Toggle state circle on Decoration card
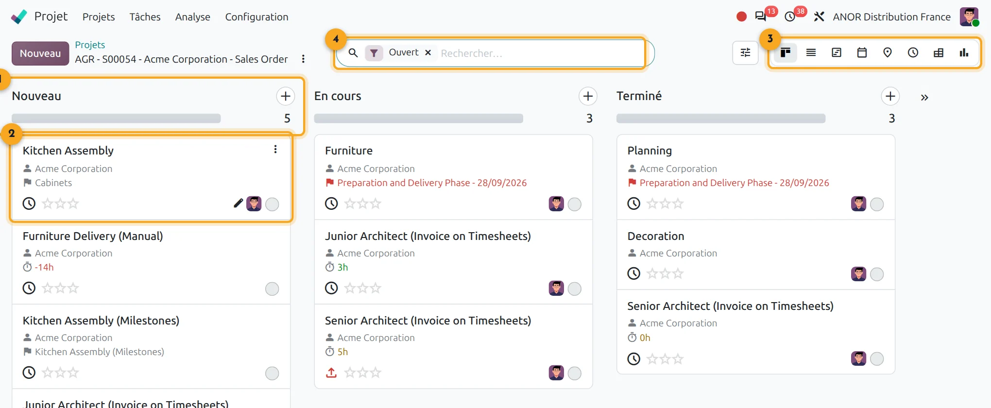 pos(877,274)
